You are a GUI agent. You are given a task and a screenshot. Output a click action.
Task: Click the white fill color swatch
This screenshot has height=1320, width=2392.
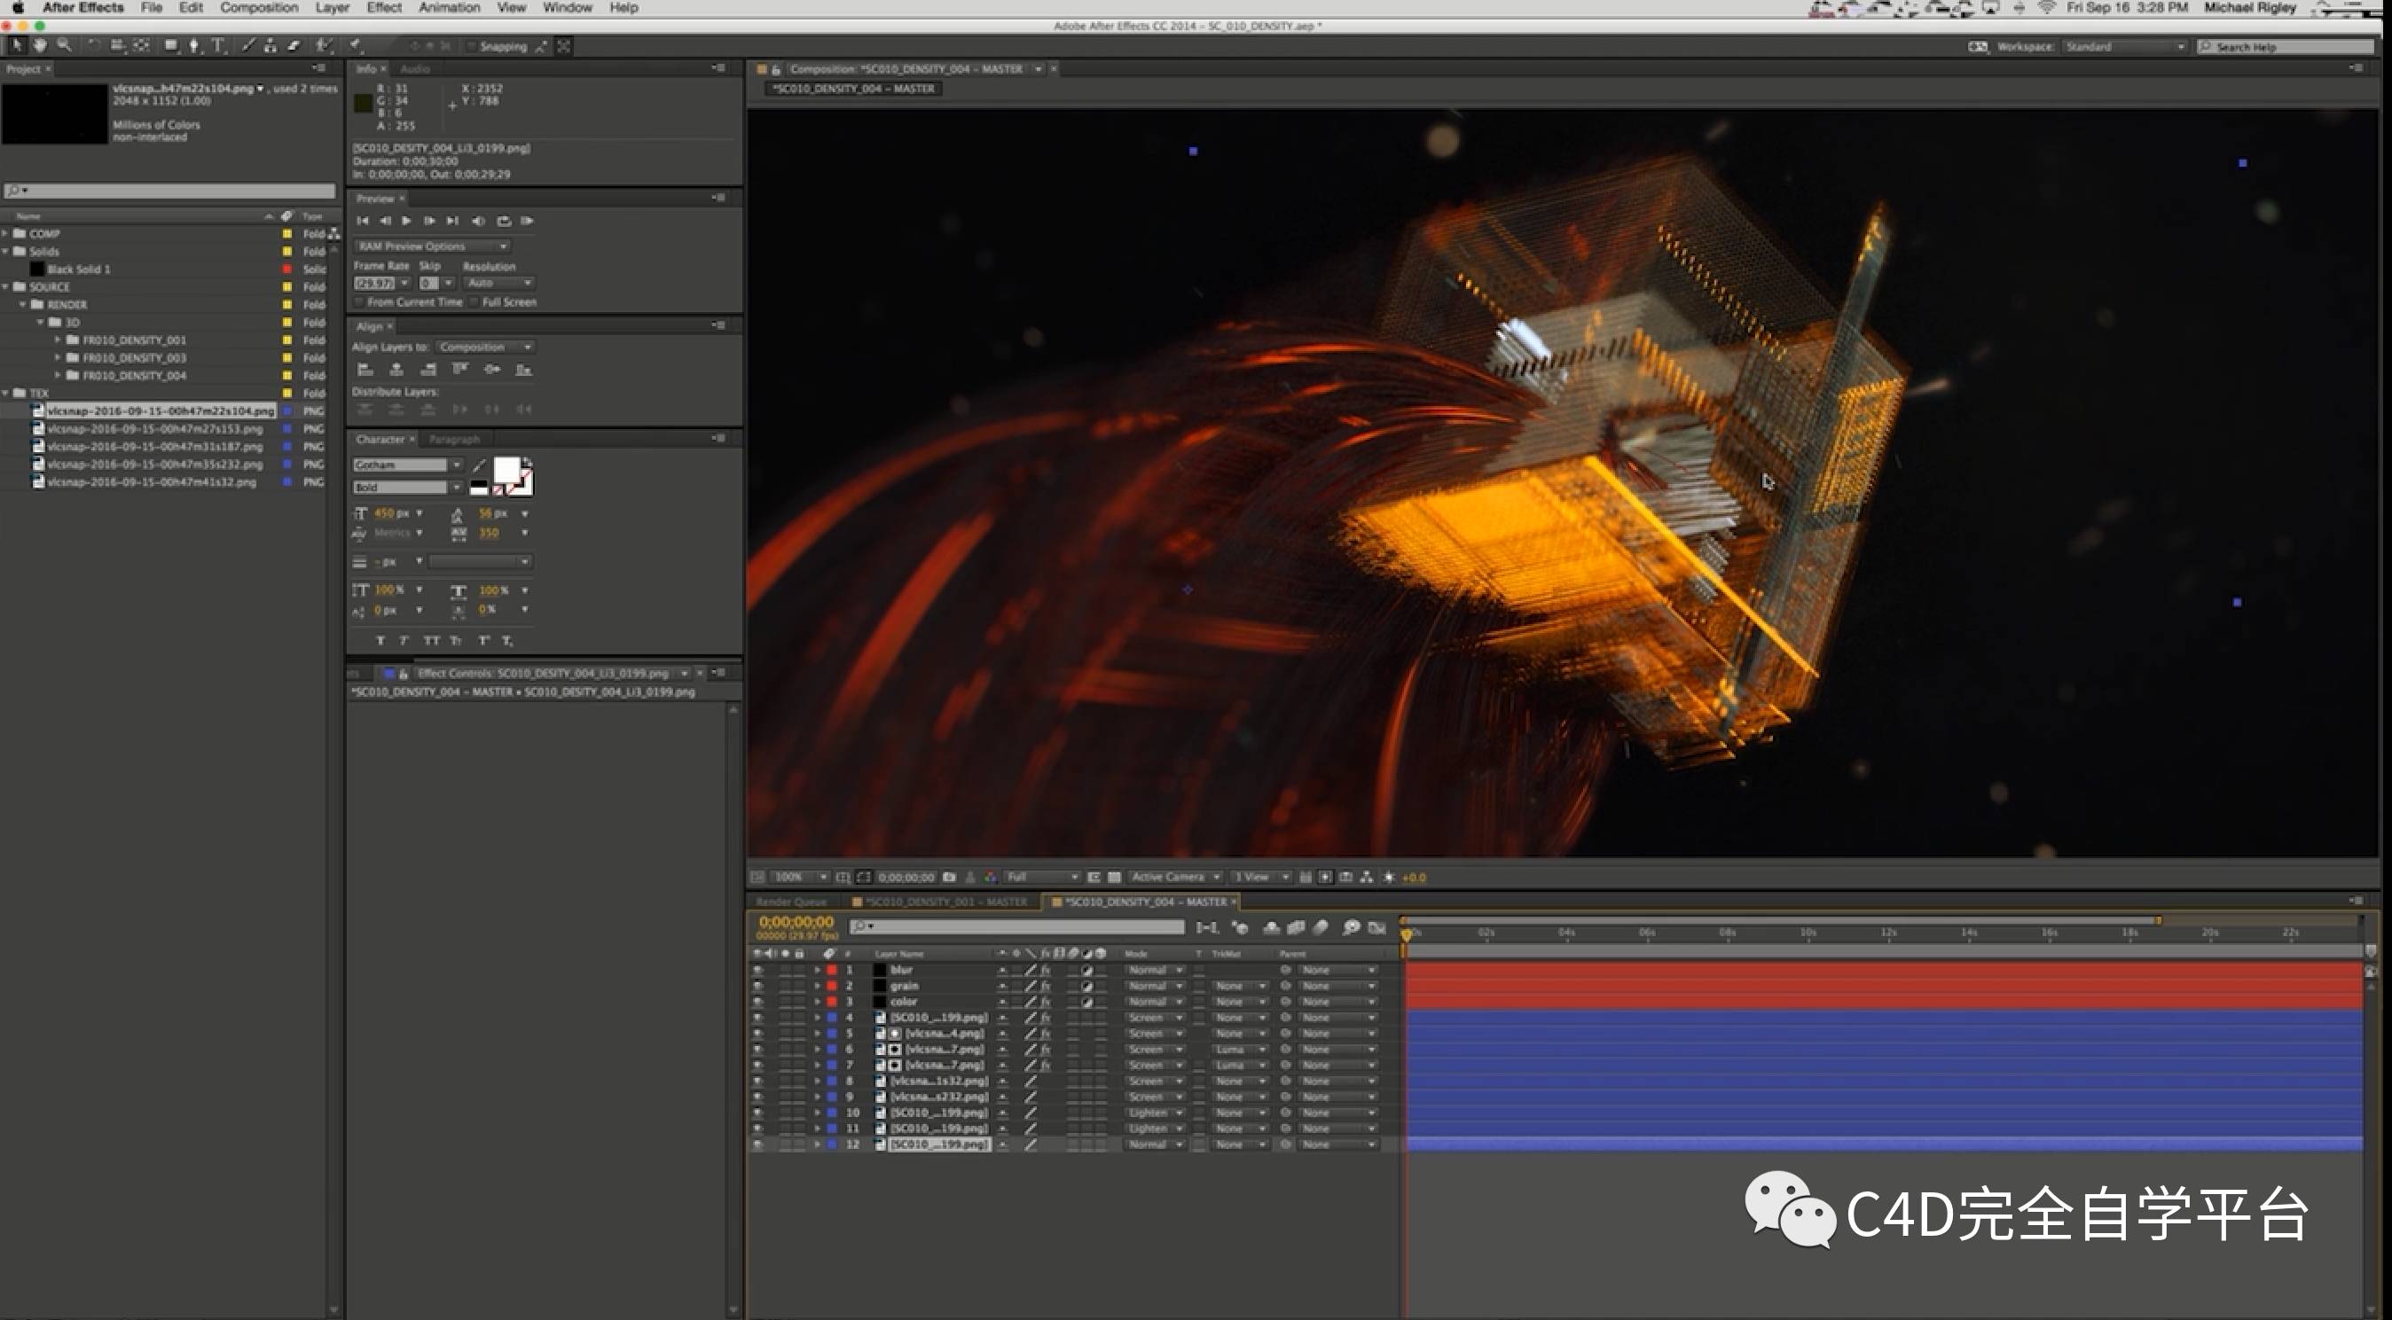coord(506,471)
